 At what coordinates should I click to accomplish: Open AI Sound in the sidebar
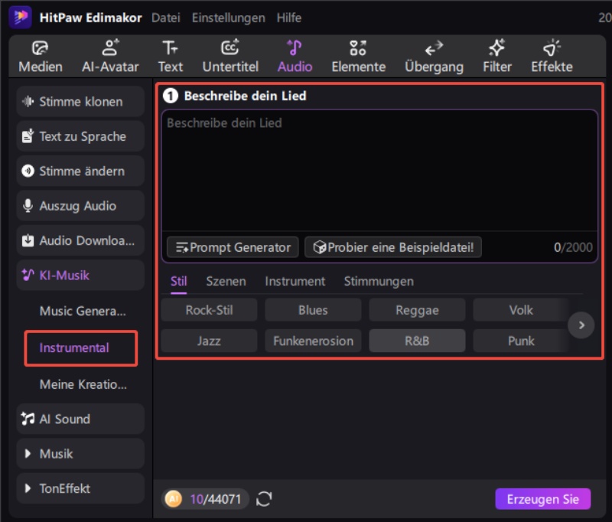[x=80, y=419]
